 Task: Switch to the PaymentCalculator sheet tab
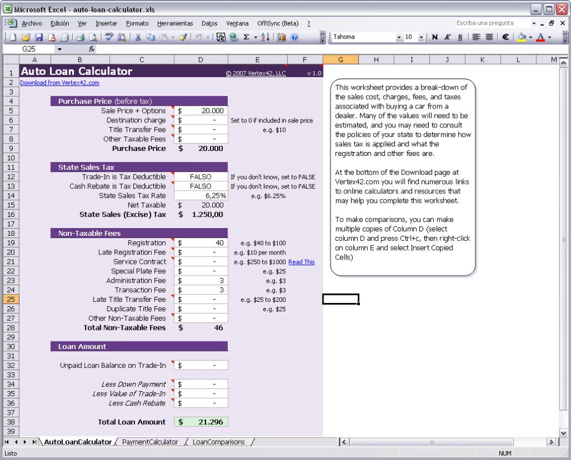pos(149,442)
